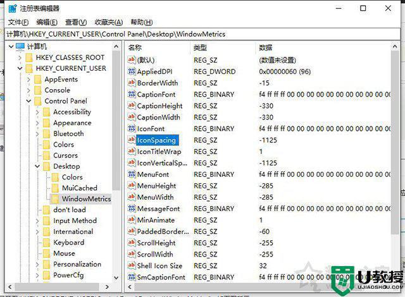Select the Bluetooth key in tree
The image size is (405, 297).
(68, 133)
